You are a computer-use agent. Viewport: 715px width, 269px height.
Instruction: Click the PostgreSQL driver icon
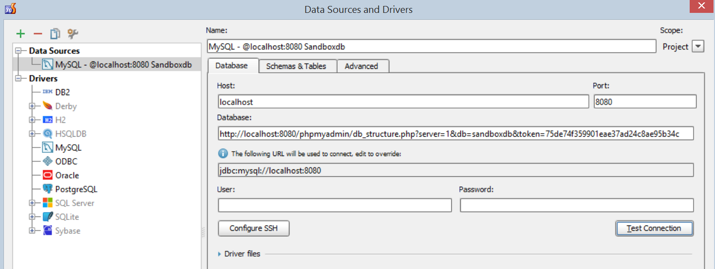pyautogui.click(x=48, y=189)
